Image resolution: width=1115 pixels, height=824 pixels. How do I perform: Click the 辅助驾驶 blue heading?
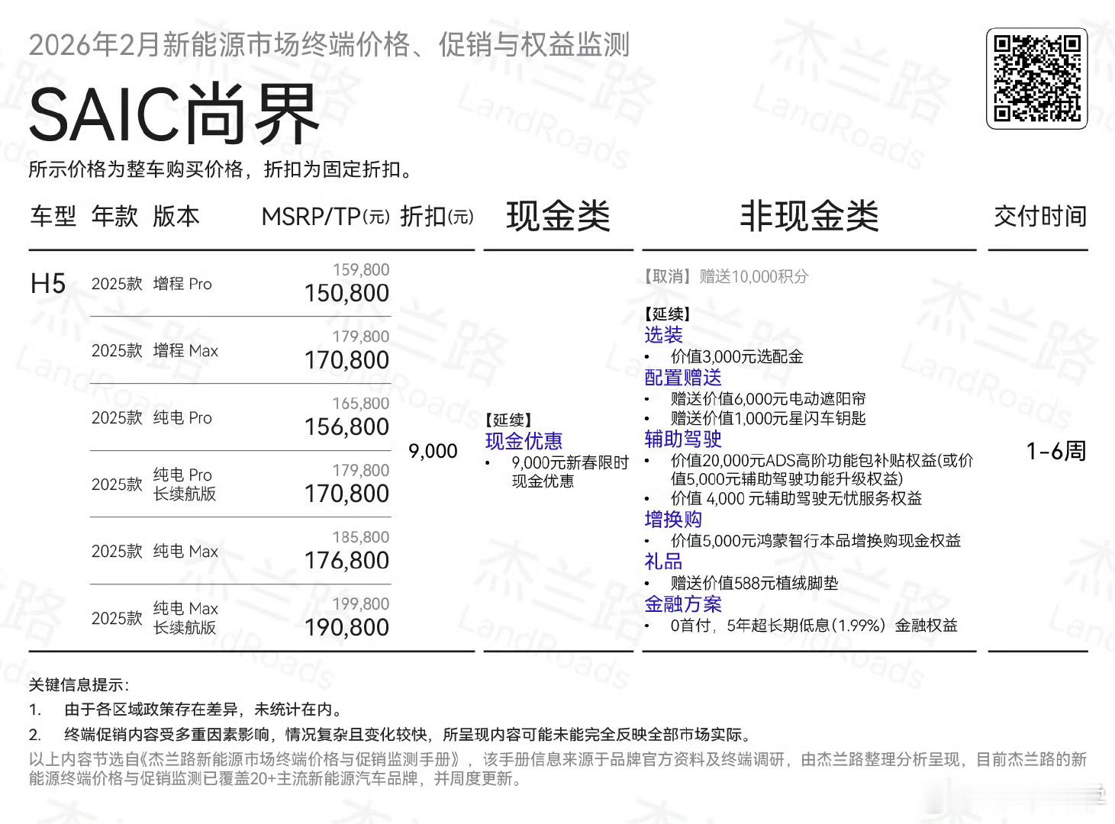(x=683, y=439)
